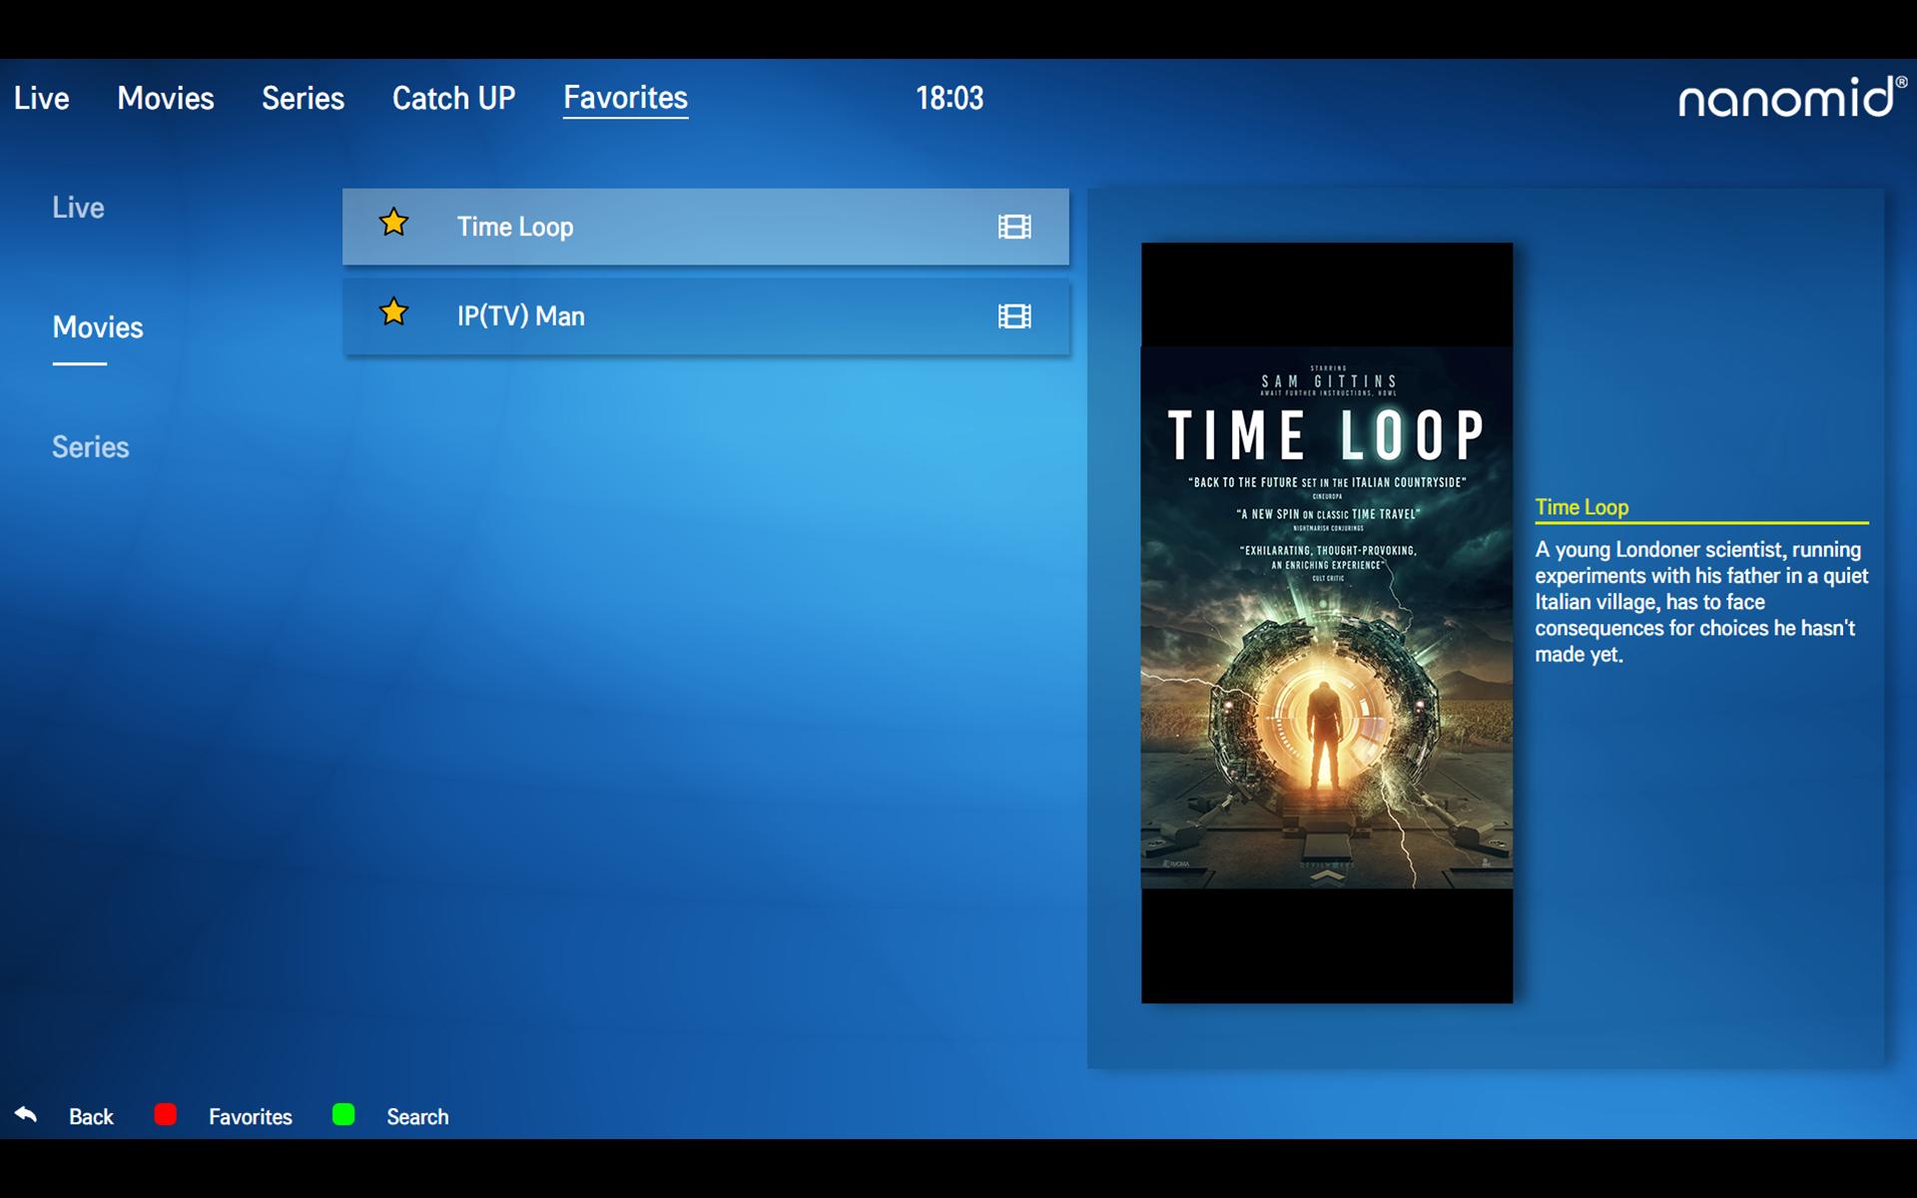The height and width of the screenshot is (1198, 1917).
Task: Select Live in the left sidebar
Action: point(78,208)
